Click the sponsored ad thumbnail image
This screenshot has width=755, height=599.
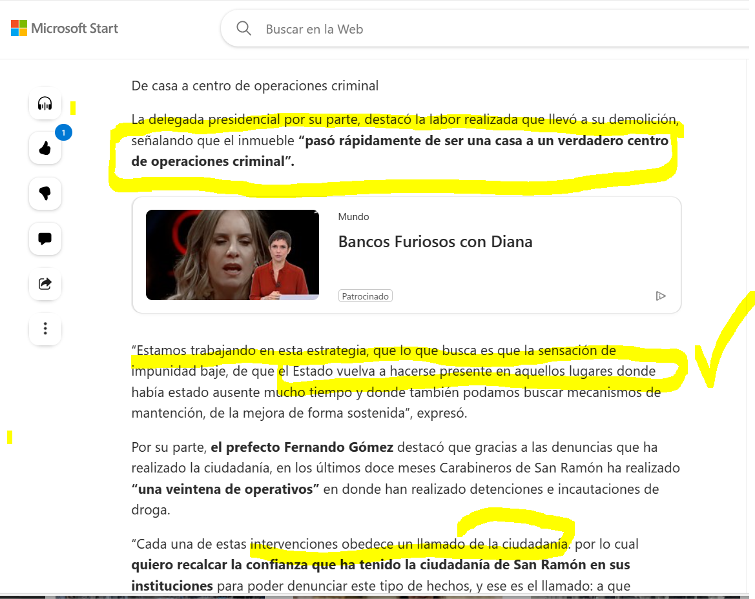[x=233, y=255]
